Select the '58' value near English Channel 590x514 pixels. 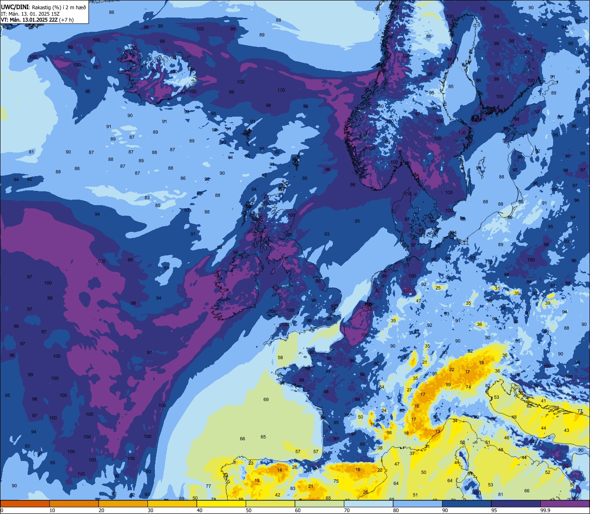point(280,358)
